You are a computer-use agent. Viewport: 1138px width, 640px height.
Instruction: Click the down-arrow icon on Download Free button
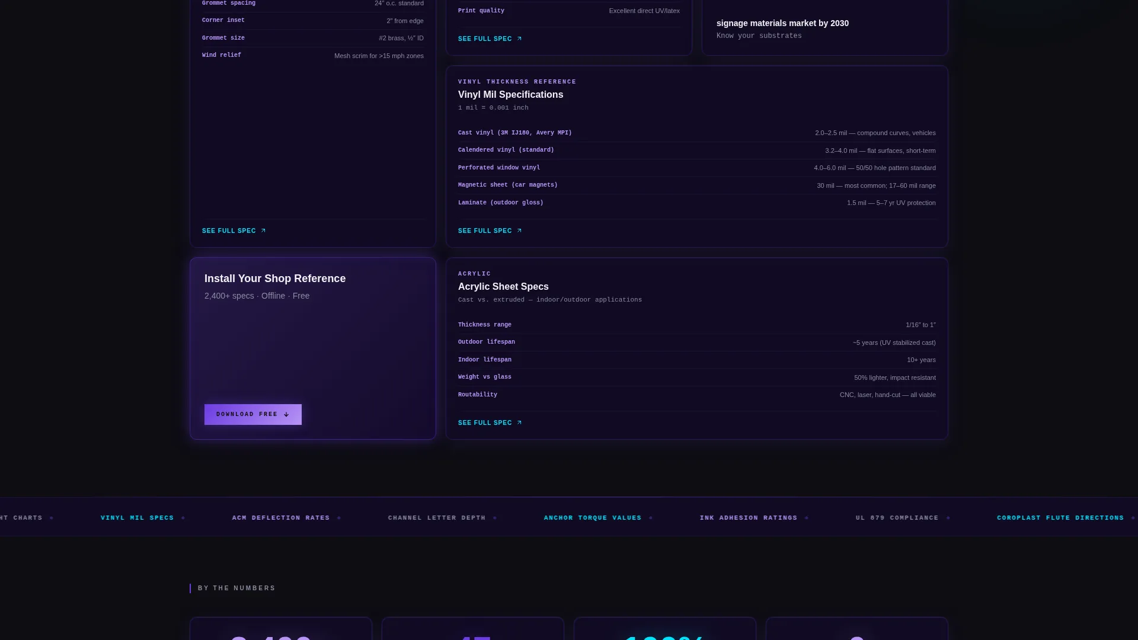pos(286,415)
